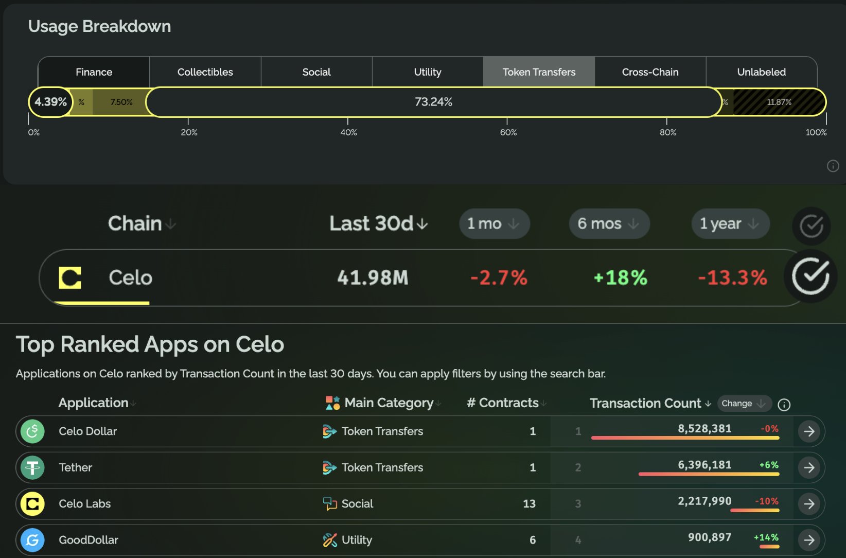846x558 pixels.
Task: Open Tether row details arrow
Action: click(809, 467)
